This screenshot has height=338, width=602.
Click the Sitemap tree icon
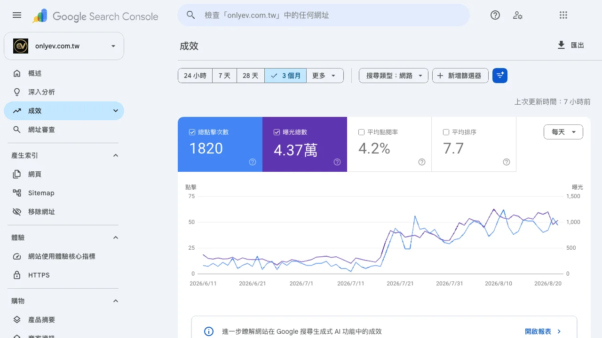coord(17,193)
